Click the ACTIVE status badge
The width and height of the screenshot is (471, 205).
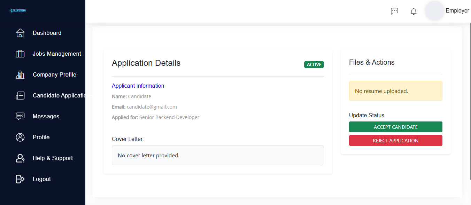(314, 64)
